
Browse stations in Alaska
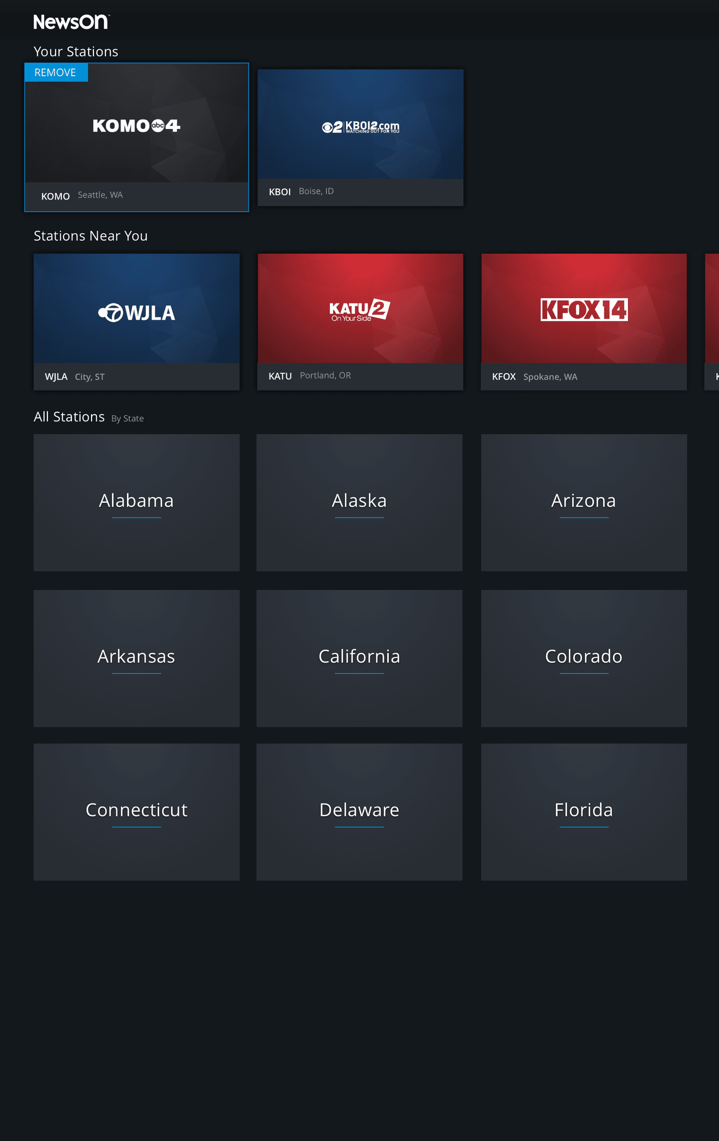click(x=359, y=502)
